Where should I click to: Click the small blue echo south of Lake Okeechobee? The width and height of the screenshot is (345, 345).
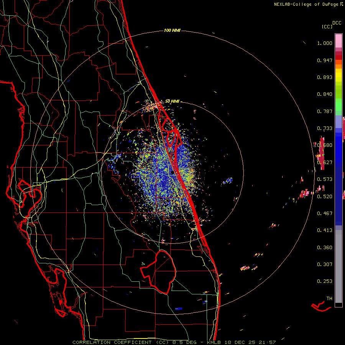pos(178,309)
